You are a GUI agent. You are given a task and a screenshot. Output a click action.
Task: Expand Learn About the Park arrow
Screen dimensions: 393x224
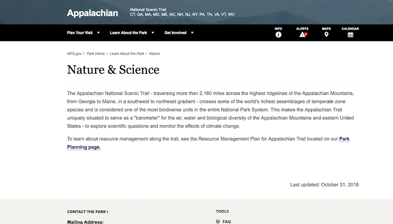(x=153, y=33)
